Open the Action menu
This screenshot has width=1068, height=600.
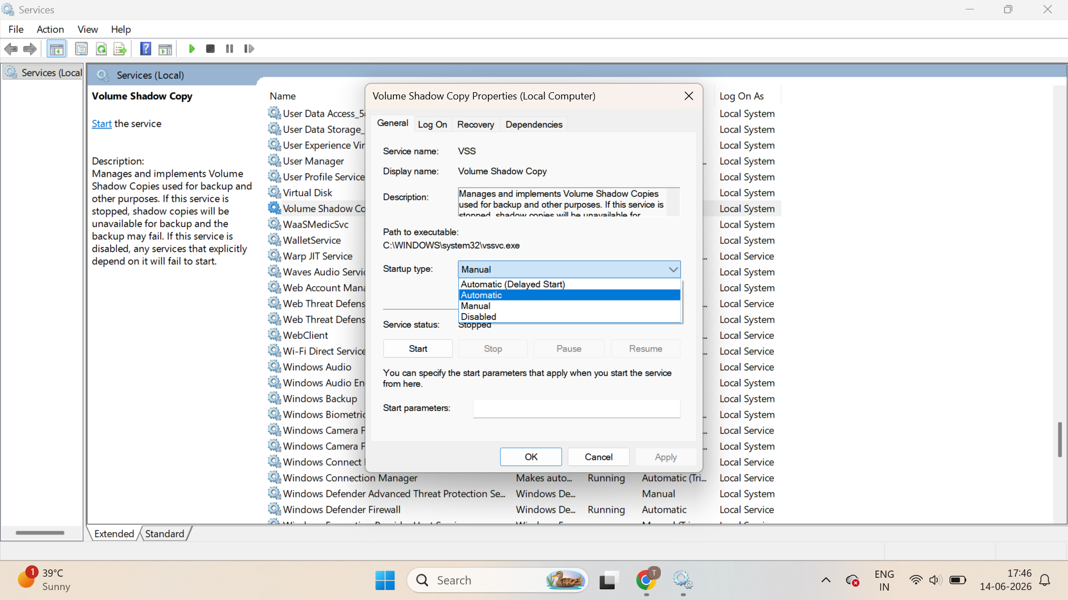click(50, 29)
